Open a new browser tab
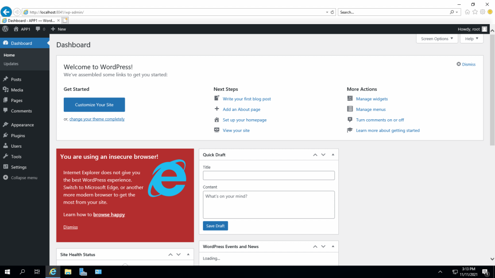 click(65, 20)
